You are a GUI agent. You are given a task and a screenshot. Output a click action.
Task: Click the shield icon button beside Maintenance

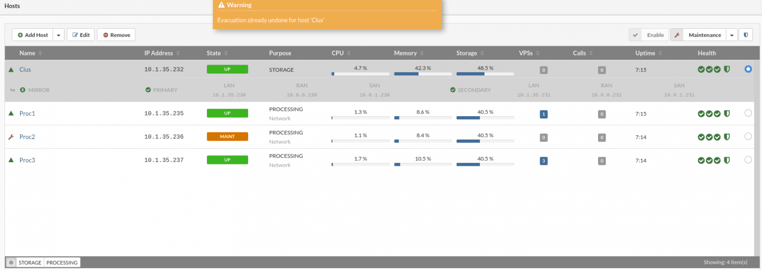(x=746, y=35)
